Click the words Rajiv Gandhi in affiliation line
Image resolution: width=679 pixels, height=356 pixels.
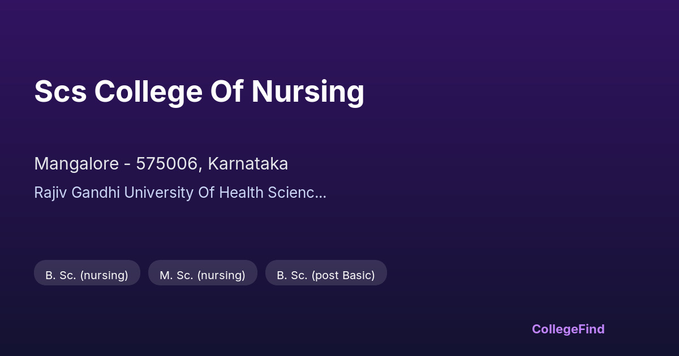pyautogui.click(x=78, y=193)
